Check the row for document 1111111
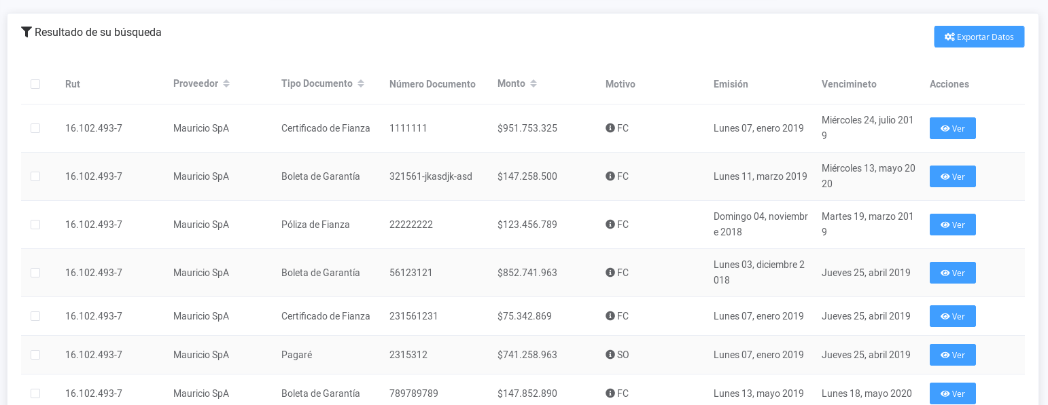Image resolution: width=1048 pixels, height=405 pixels. [x=35, y=128]
